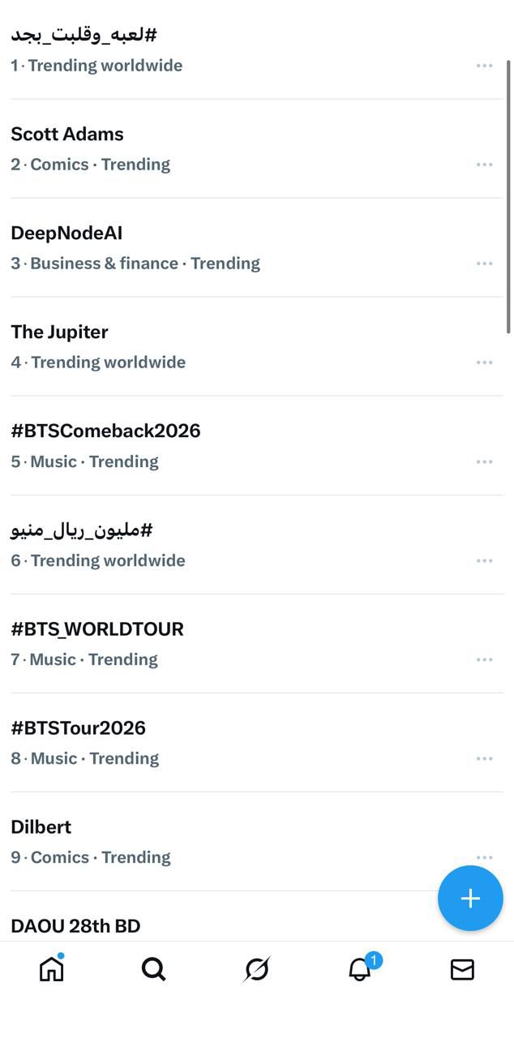Open the DAOU 28th BD trend
Viewport: 514px width, 1038px height.
pyautogui.click(x=75, y=926)
